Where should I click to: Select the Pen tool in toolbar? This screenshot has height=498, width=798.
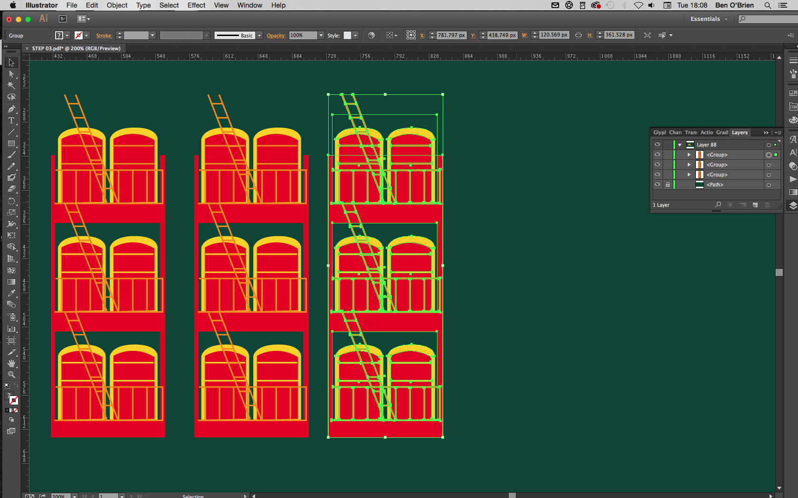point(11,109)
